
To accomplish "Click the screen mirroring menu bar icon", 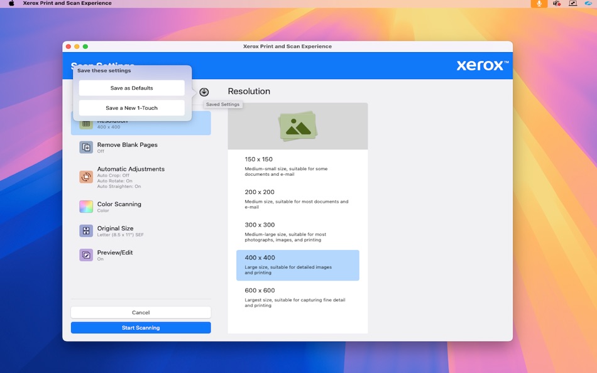I will pos(572,3).
